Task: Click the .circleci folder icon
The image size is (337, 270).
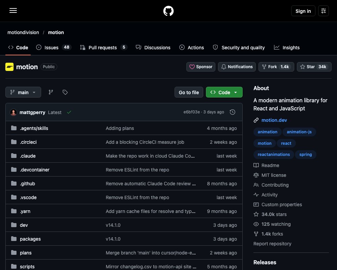Action: (x=14, y=142)
